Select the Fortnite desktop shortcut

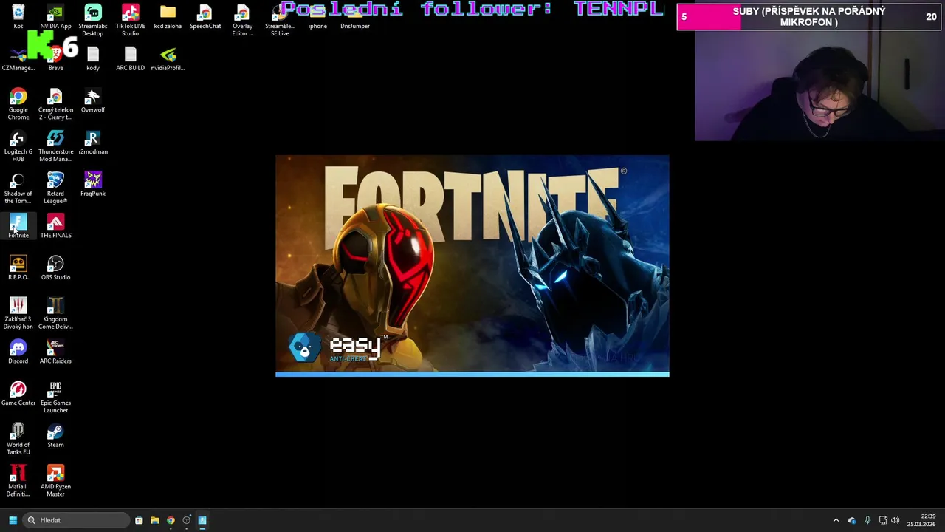(x=18, y=226)
